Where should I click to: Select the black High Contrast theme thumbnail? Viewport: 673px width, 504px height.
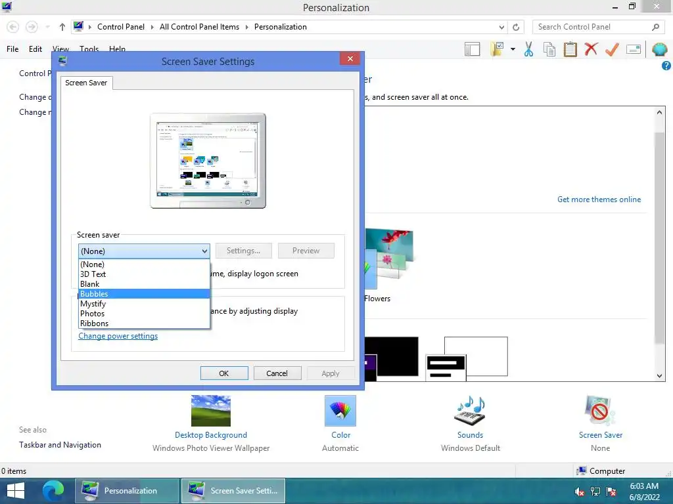click(x=392, y=359)
